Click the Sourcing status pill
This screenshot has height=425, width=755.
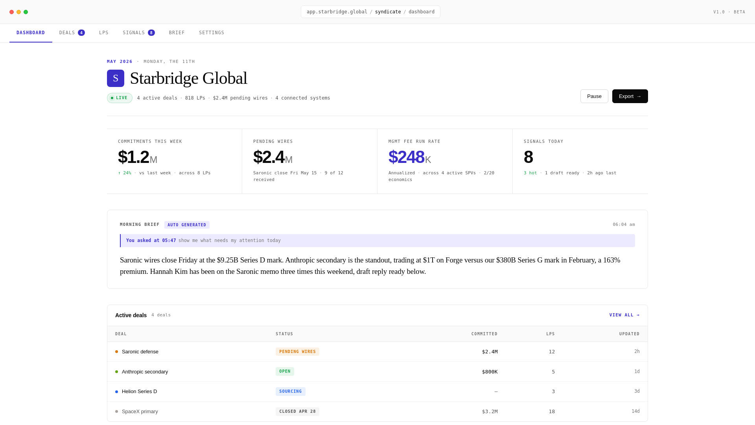pos(291,392)
